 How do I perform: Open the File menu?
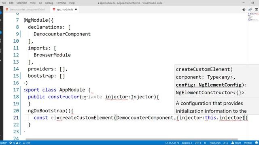(4, 3)
